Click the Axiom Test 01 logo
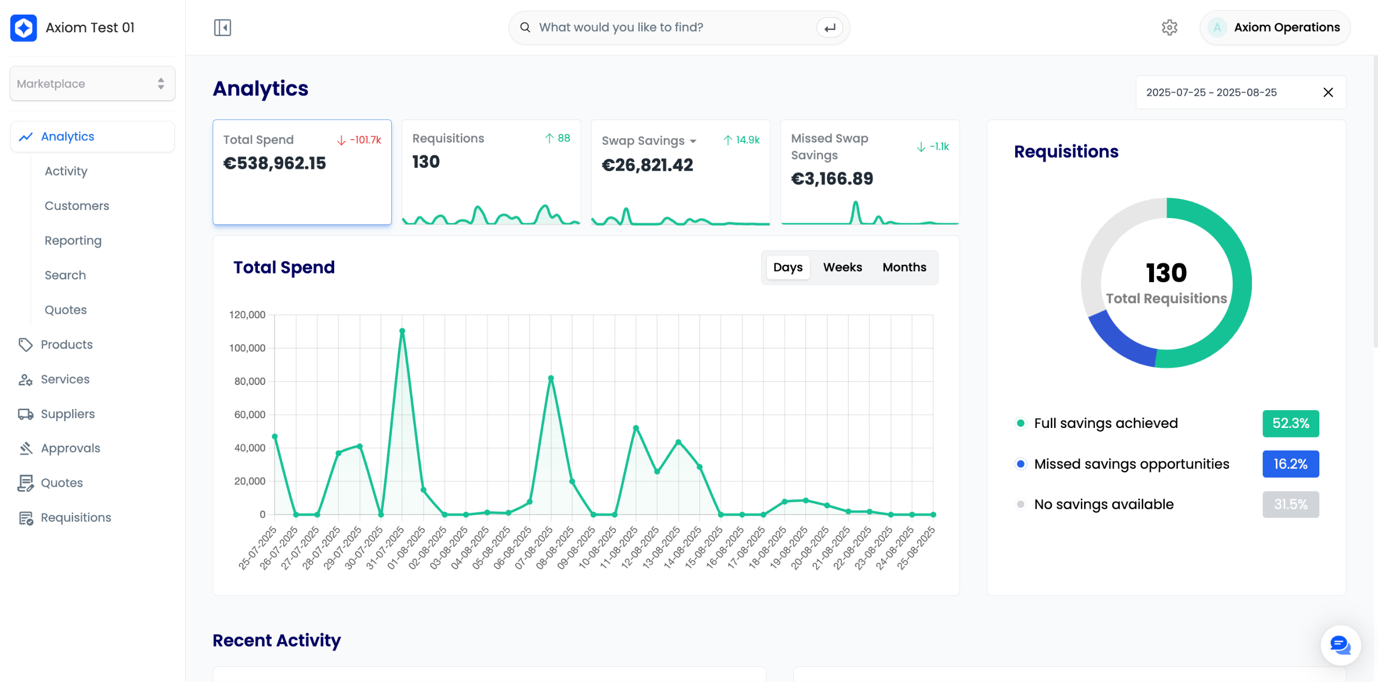The image size is (1378, 682). click(x=24, y=27)
